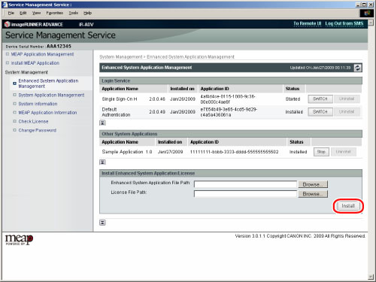Click the Single Sign-On H application name
The image size is (376, 282).
point(120,99)
